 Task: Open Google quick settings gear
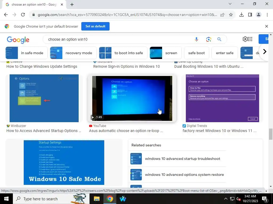[x=245, y=39]
